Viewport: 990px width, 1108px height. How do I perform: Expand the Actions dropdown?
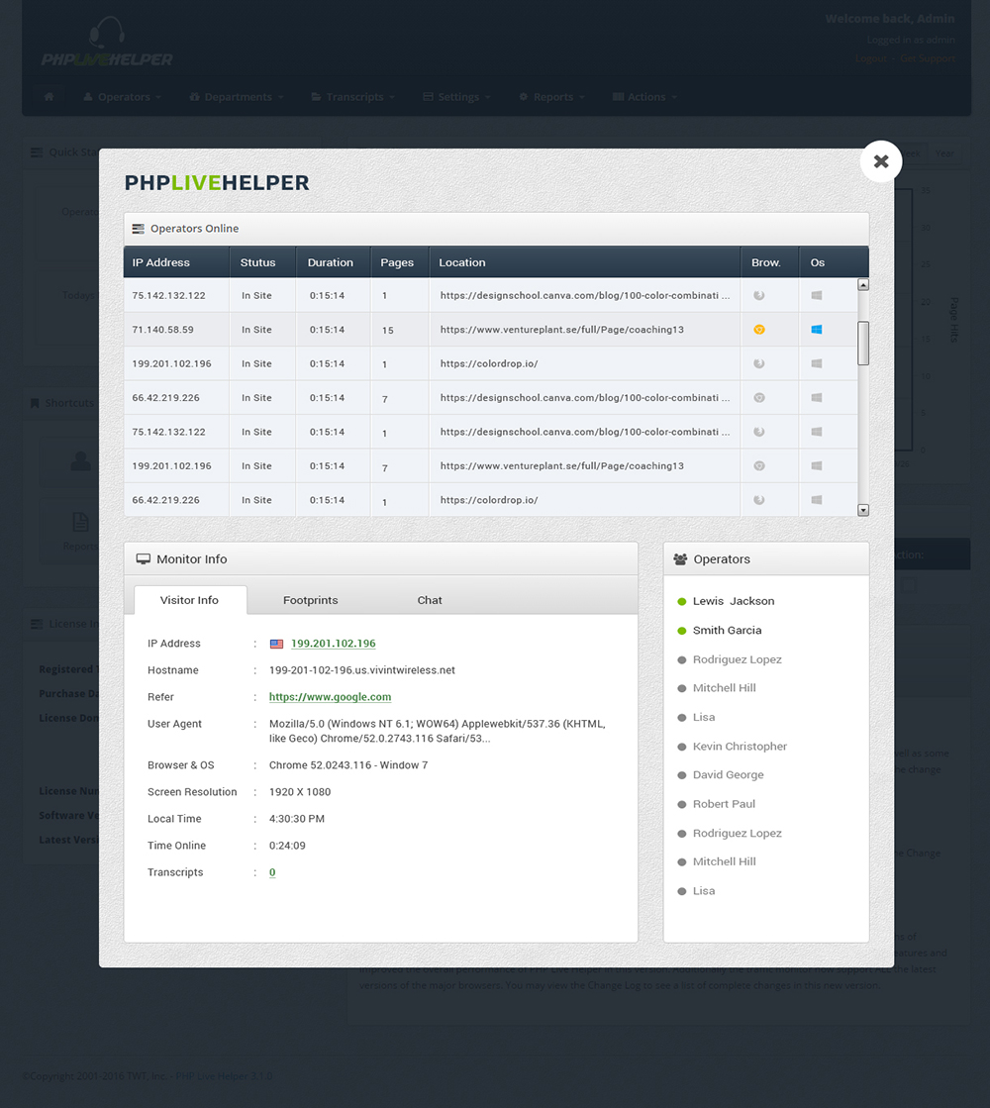643,96
